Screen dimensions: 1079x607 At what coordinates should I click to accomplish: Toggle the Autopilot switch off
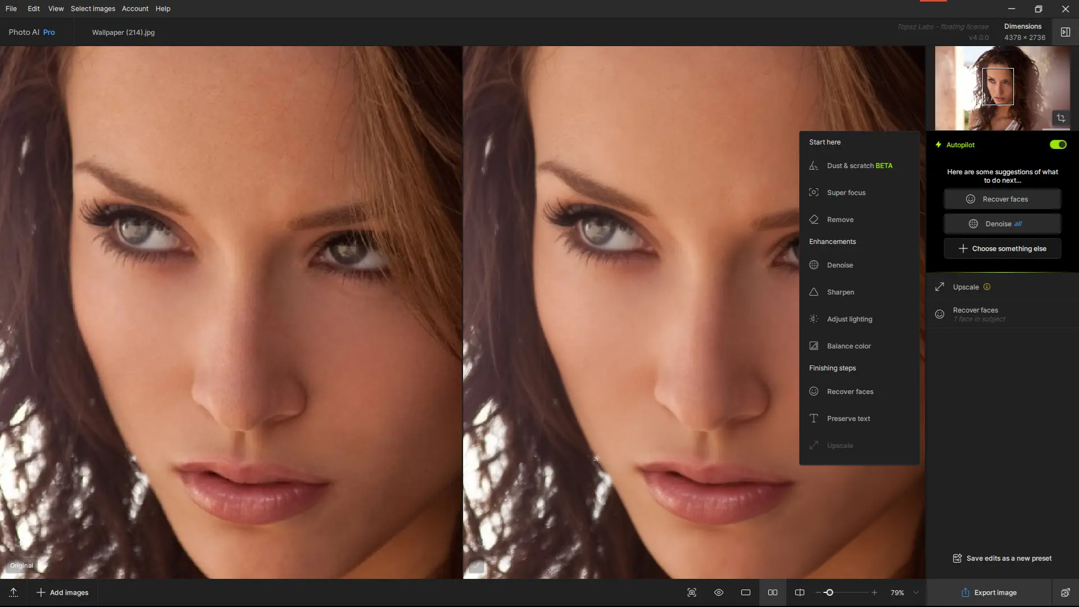(x=1058, y=144)
